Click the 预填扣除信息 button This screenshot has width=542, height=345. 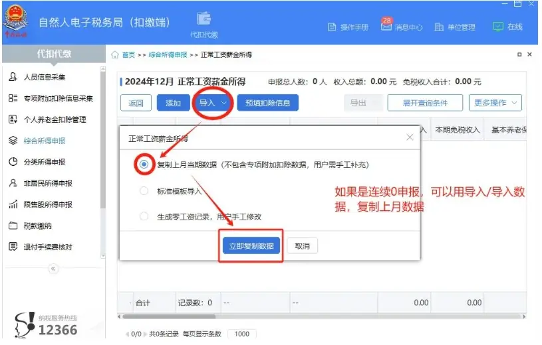[x=267, y=103]
